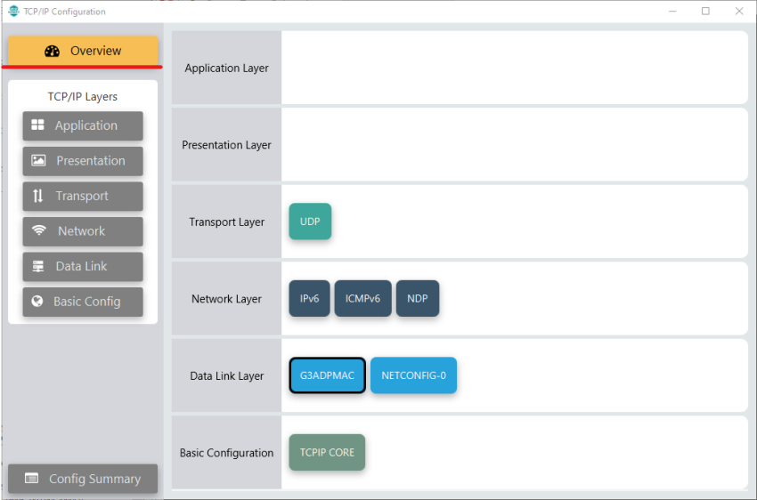Click the TCP/IP Configuration title bar icon

pyautogui.click(x=13, y=12)
